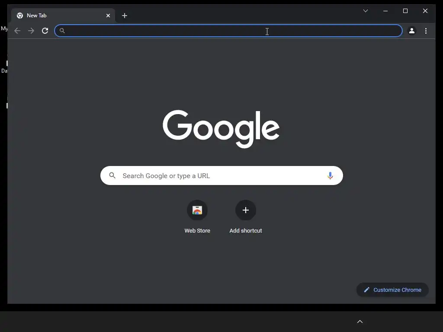
Task: Open the Web Store shortcut
Action: 197,210
